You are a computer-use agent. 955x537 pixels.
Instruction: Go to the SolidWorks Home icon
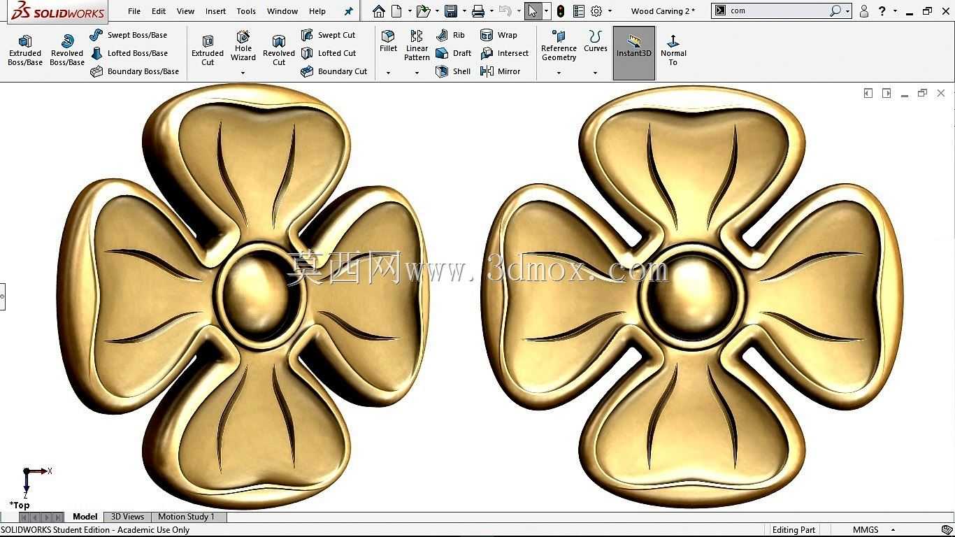click(x=378, y=11)
